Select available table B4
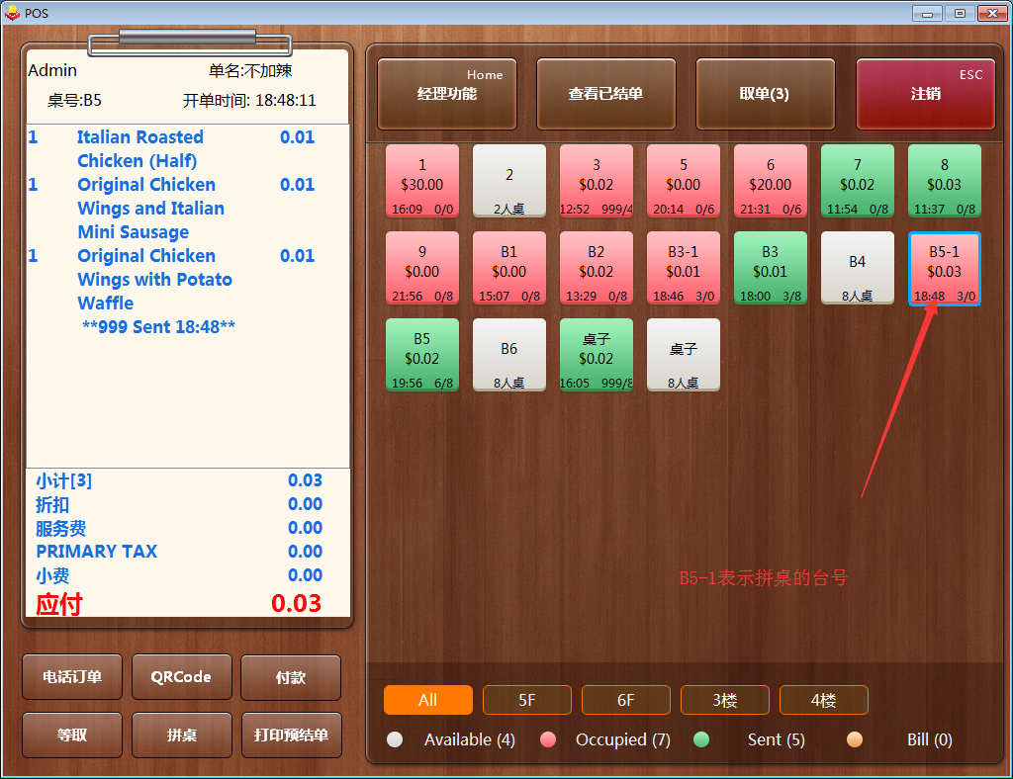Image resolution: width=1013 pixels, height=779 pixels. click(x=858, y=268)
